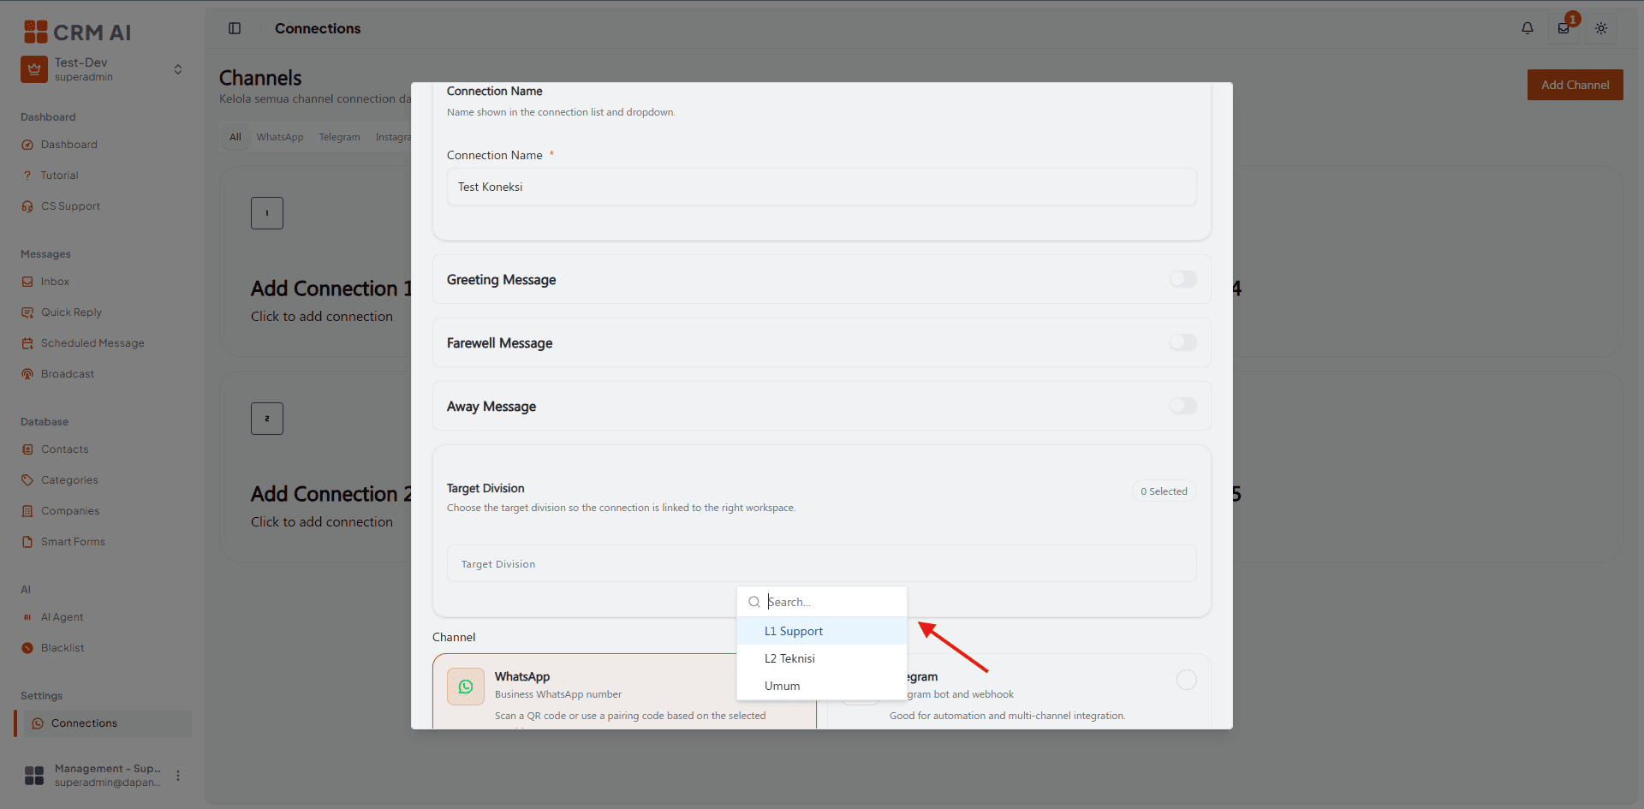The width and height of the screenshot is (1644, 809).
Task: Switch to the WhatsApp channel tab
Action: coord(280,137)
